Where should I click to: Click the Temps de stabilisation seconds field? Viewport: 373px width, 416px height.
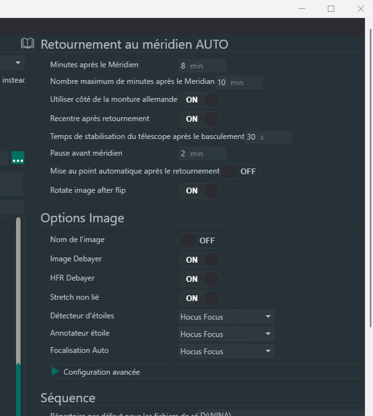coord(268,137)
